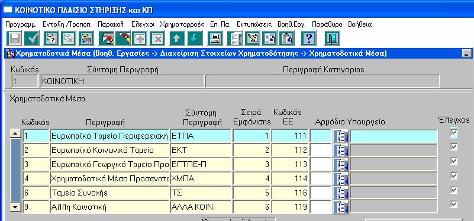Click the X delete record icon

coord(157,39)
